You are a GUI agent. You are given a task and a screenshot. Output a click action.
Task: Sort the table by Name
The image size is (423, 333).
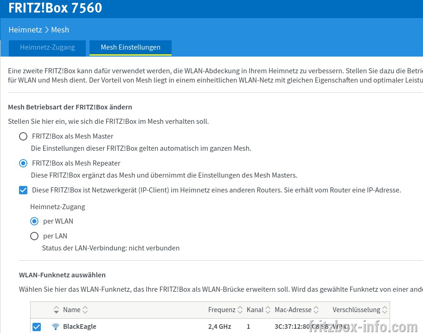coord(76,310)
